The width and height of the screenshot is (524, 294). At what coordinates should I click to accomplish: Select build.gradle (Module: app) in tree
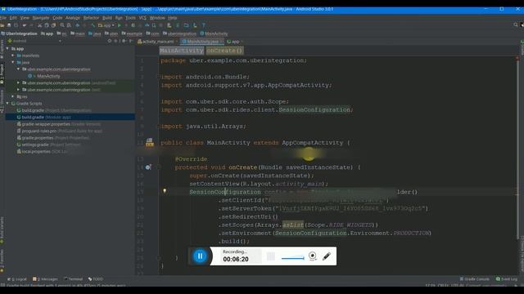(x=70, y=117)
